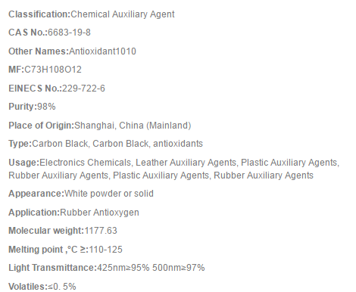Click the molecular formula C73H108O12
356x292 pixels.
53,70
